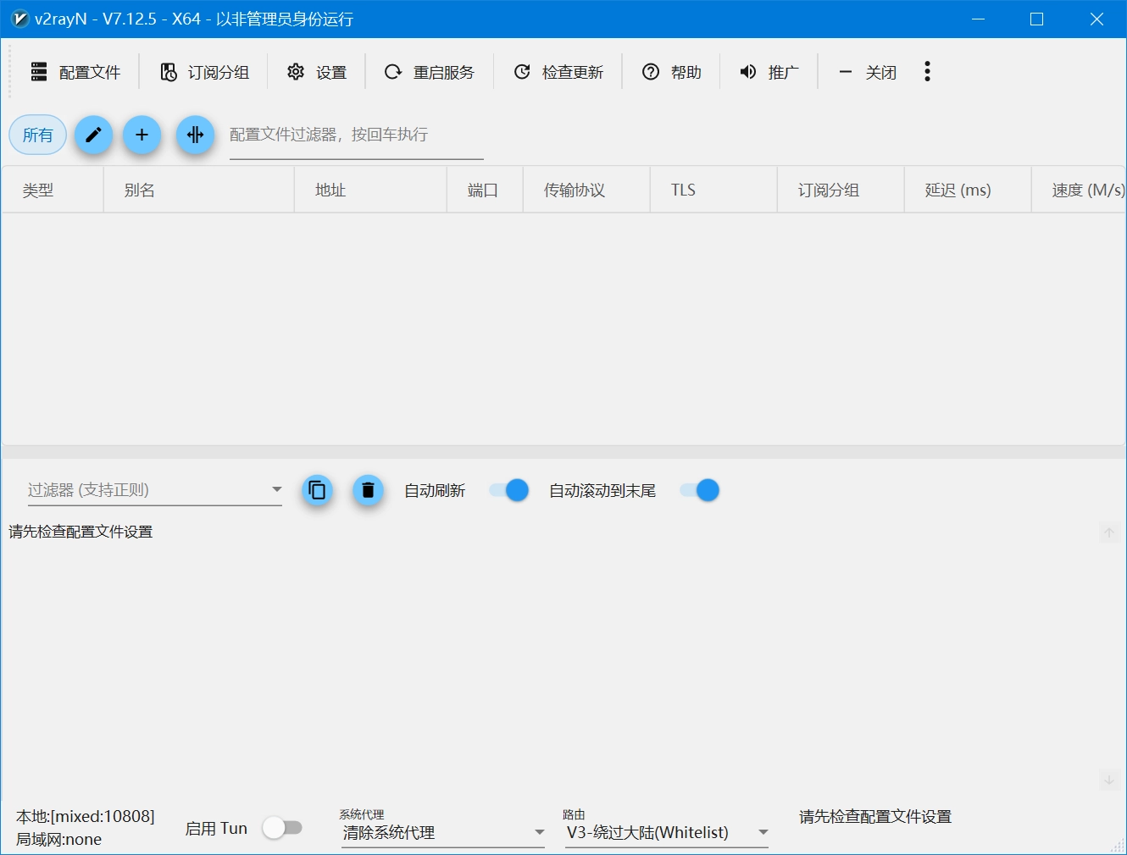Click 重启服务 to restart service
The width and height of the screenshot is (1127, 855).
pos(430,72)
